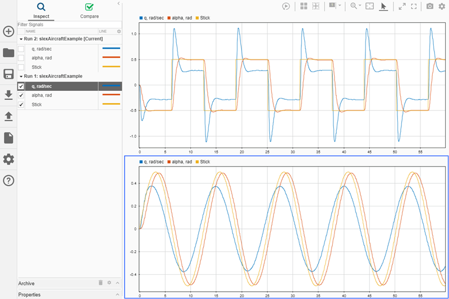Click the LINE column header
The height and width of the screenshot is (299, 449).
(x=103, y=31)
